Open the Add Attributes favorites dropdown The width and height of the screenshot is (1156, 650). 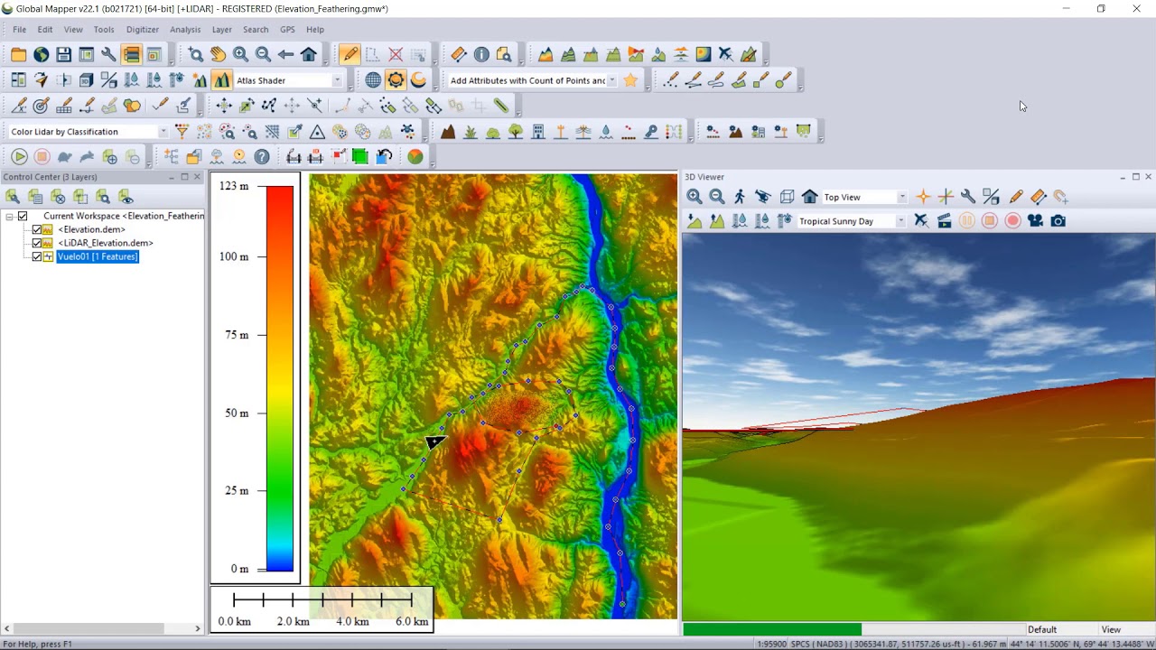coord(611,80)
